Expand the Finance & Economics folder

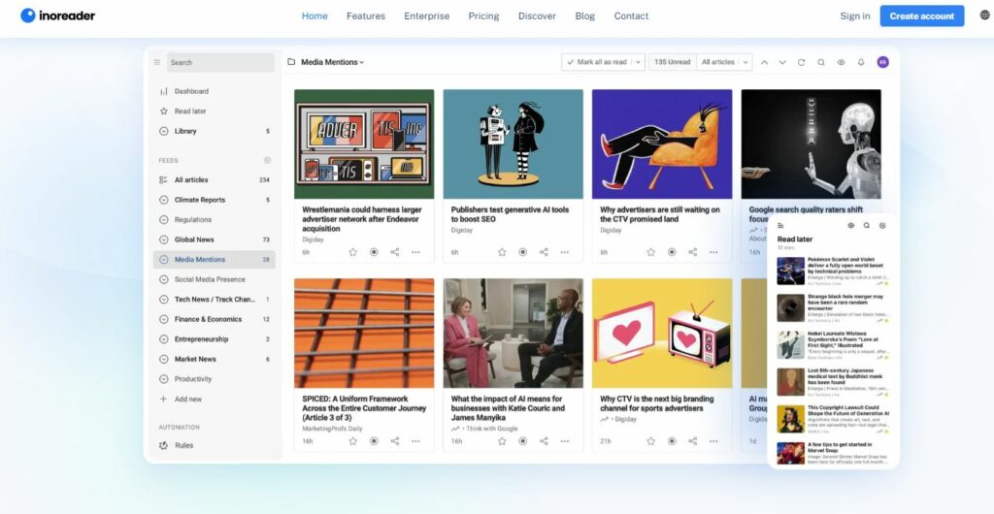point(163,320)
